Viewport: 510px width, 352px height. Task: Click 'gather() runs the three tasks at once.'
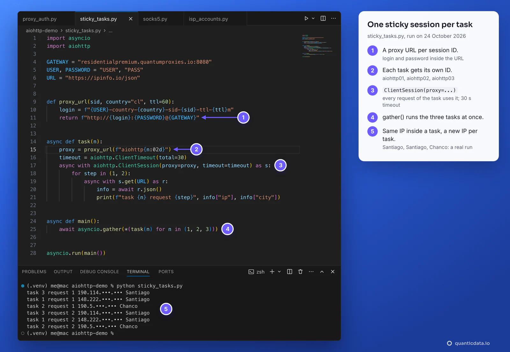[x=433, y=117]
